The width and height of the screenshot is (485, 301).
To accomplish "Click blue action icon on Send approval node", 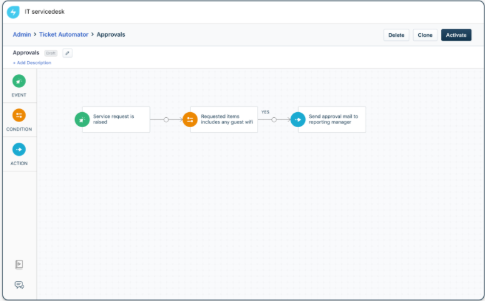I will pyautogui.click(x=298, y=119).
